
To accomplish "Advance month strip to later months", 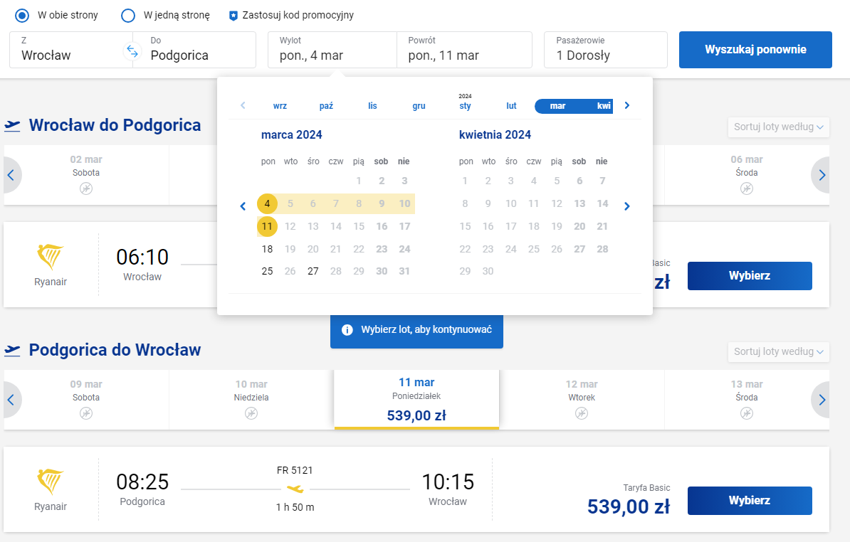I will click(x=626, y=105).
